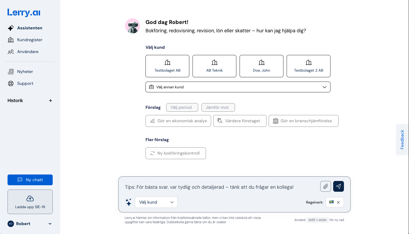Click the cloud upload icon for SIE-fil
Image resolution: width=409 pixels, height=234 pixels.
pyautogui.click(x=30, y=198)
